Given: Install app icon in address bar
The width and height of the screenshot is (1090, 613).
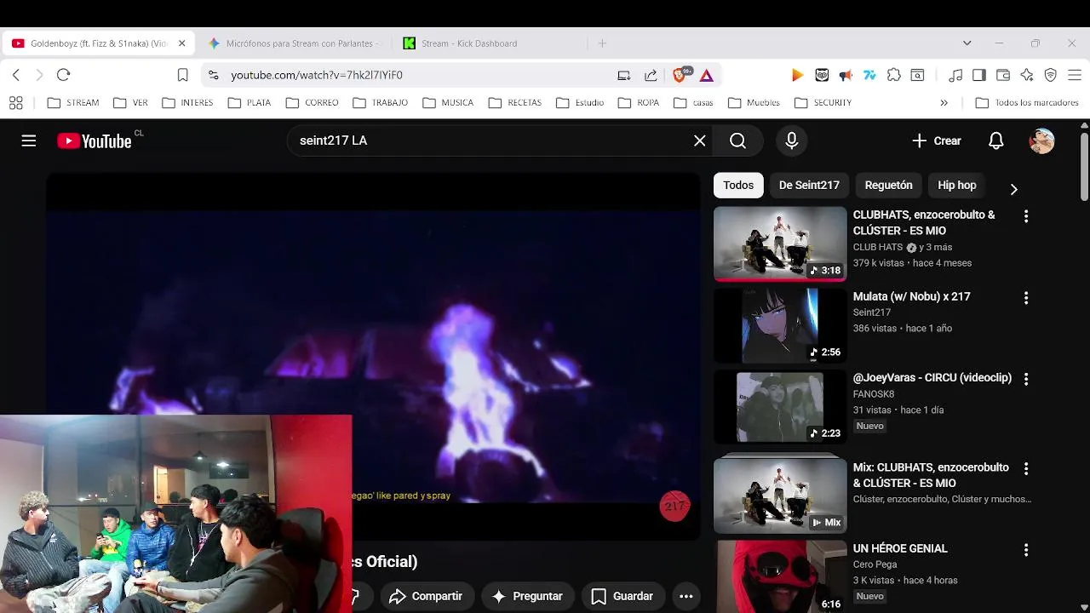Looking at the screenshot, I should point(624,75).
